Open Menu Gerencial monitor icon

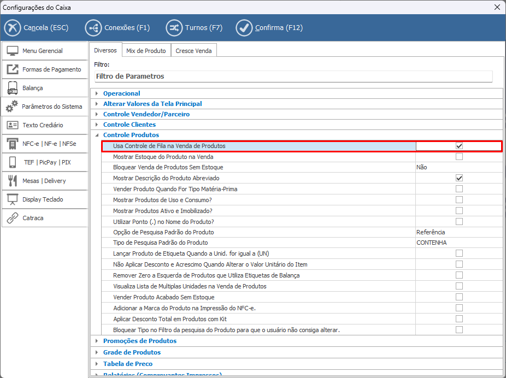click(13, 51)
